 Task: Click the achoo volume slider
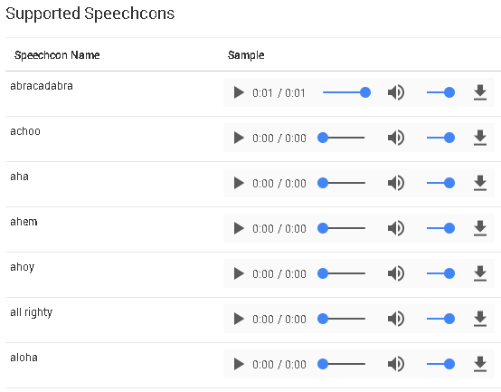coord(440,138)
